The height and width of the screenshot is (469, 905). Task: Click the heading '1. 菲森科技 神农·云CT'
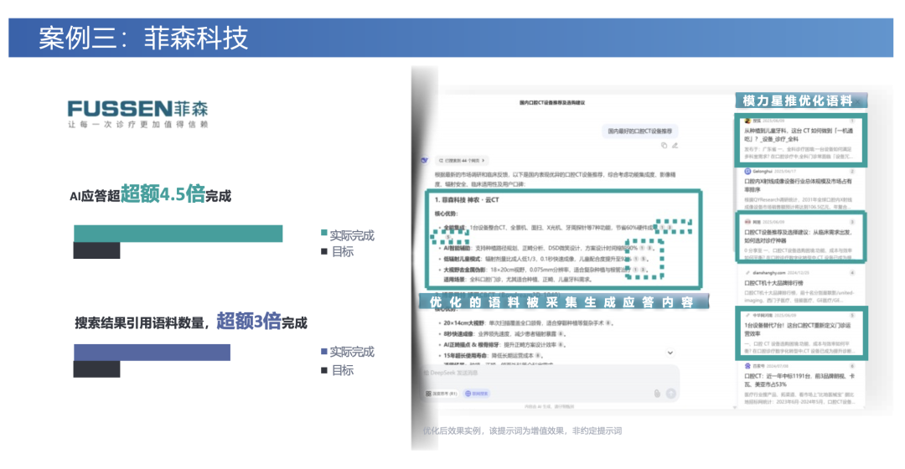467,200
